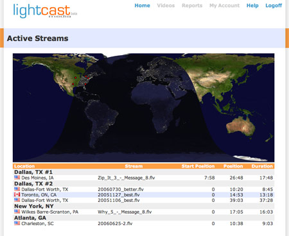Click the US flag beside Des Moines, IA
This screenshot has width=289, height=236.
[17, 178]
